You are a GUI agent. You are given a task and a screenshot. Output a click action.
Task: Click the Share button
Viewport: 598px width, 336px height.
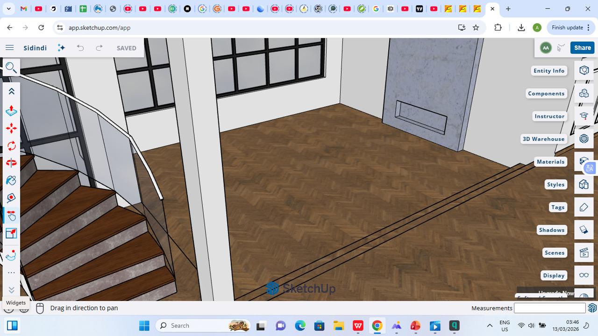coord(582,48)
